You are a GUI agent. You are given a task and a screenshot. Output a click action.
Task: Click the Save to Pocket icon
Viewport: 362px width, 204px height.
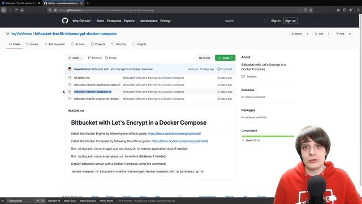coord(305,10)
